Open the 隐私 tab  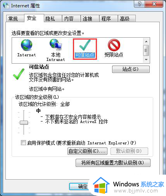click(x=50, y=19)
